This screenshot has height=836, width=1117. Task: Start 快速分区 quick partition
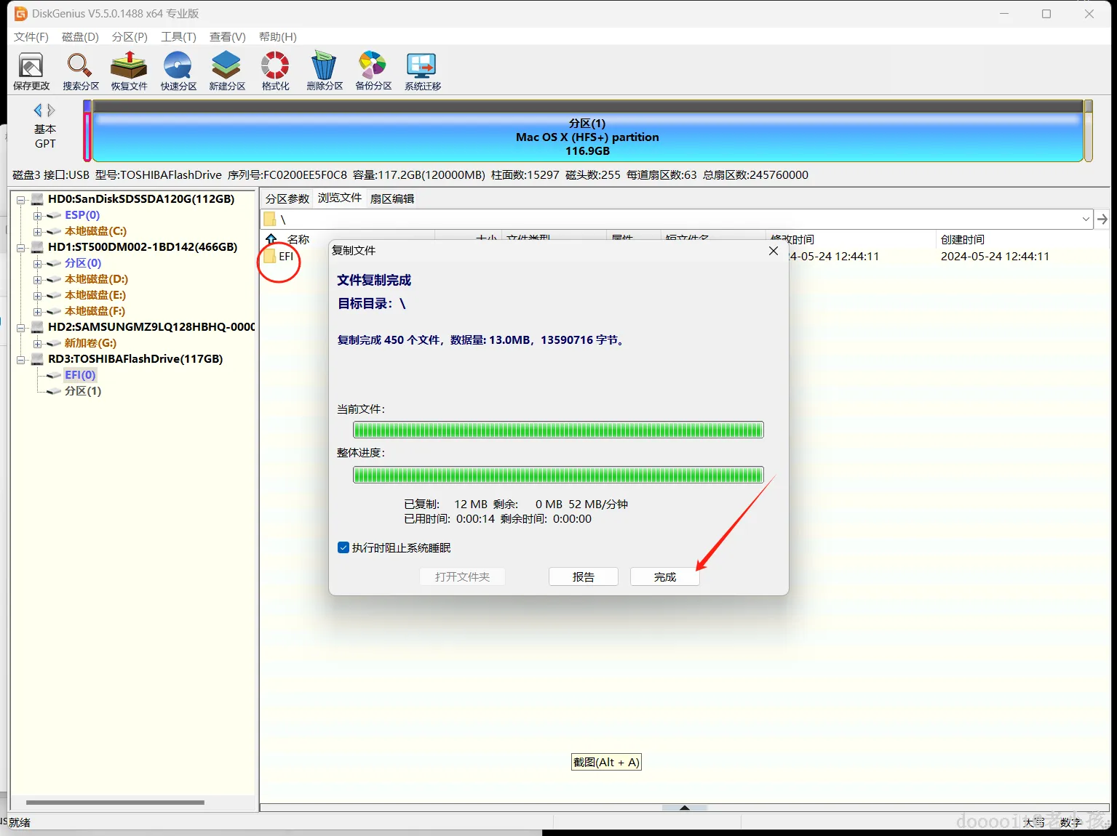pos(178,71)
